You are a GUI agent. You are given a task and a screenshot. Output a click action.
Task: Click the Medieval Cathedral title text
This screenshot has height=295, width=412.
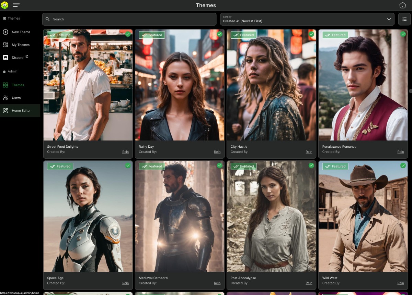(153, 278)
